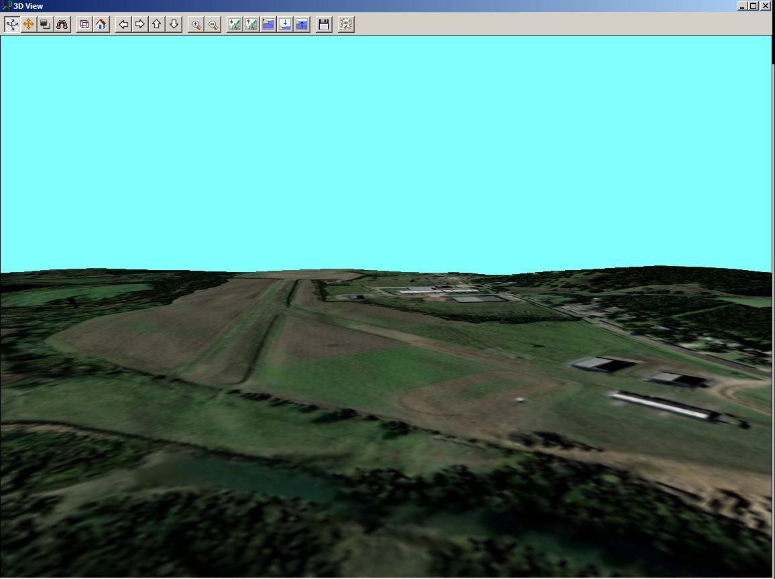This screenshot has height=579, width=775.
Task: Zoom out of the 3D scene
Action: [x=212, y=24]
